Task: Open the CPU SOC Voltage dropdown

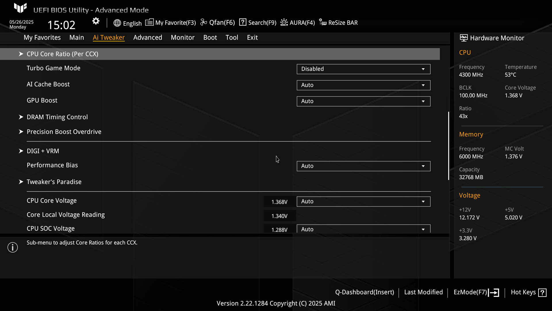Action: tap(363, 229)
